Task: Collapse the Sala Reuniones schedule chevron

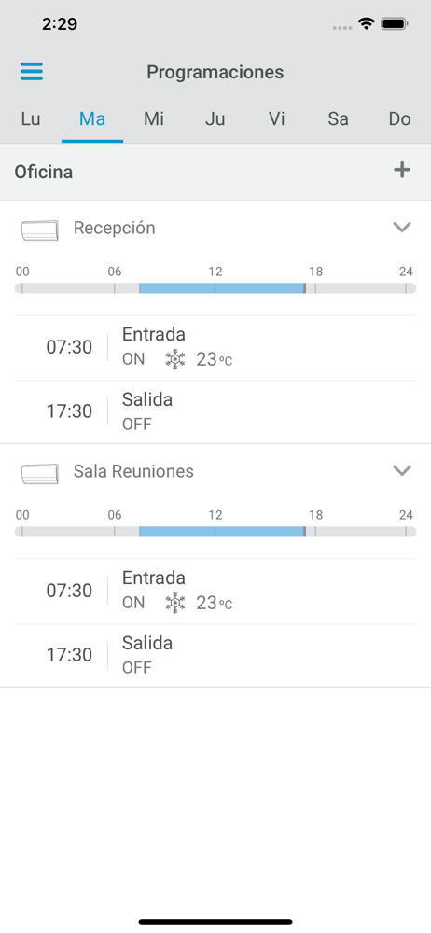Action: pos(402,470)
